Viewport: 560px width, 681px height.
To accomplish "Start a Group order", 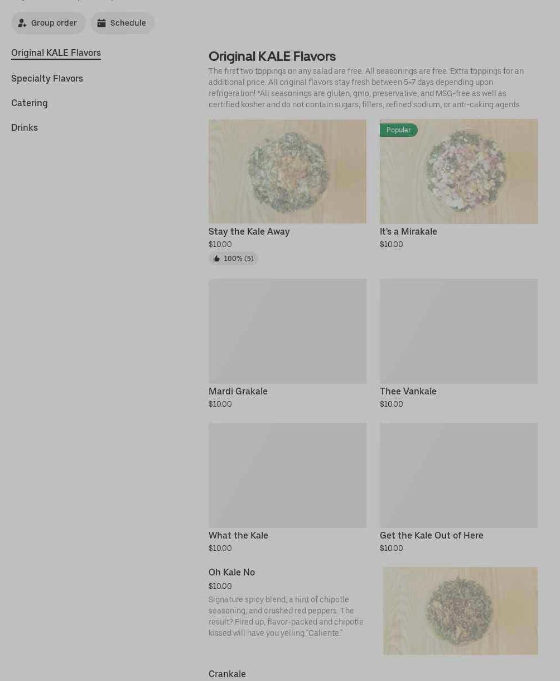I will tap(49, 23).
